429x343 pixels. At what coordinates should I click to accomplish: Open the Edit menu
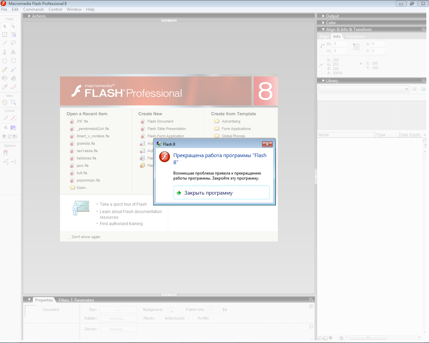tap(15, 9)
